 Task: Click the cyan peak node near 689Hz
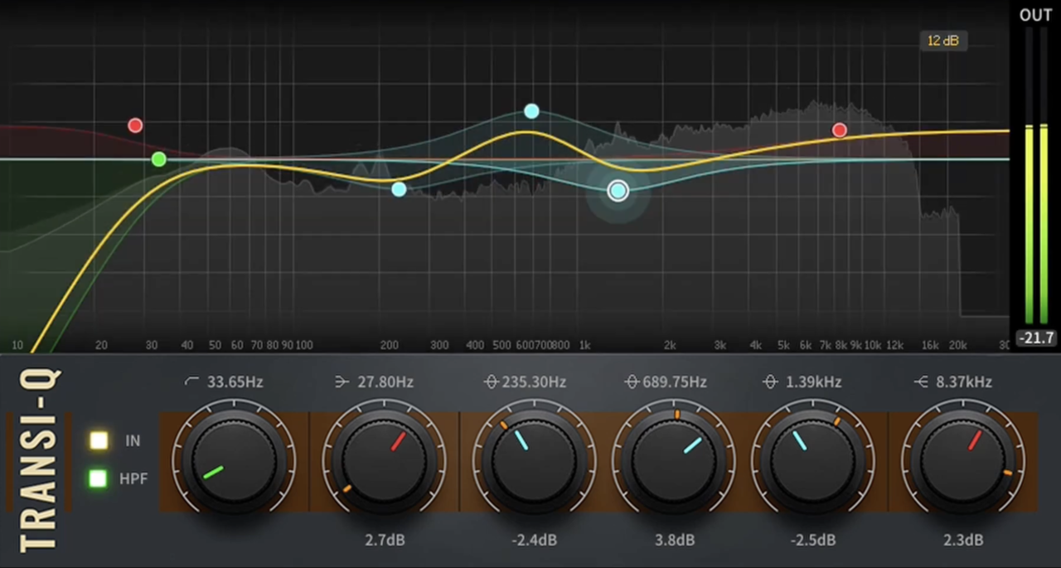tap(531, 111)
